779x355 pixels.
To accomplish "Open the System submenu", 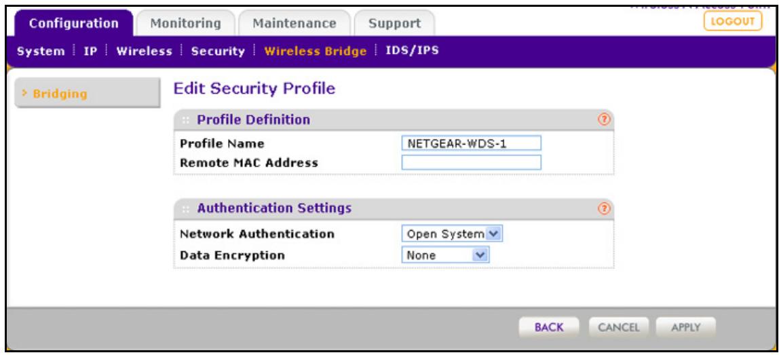I will pos(41,51).
